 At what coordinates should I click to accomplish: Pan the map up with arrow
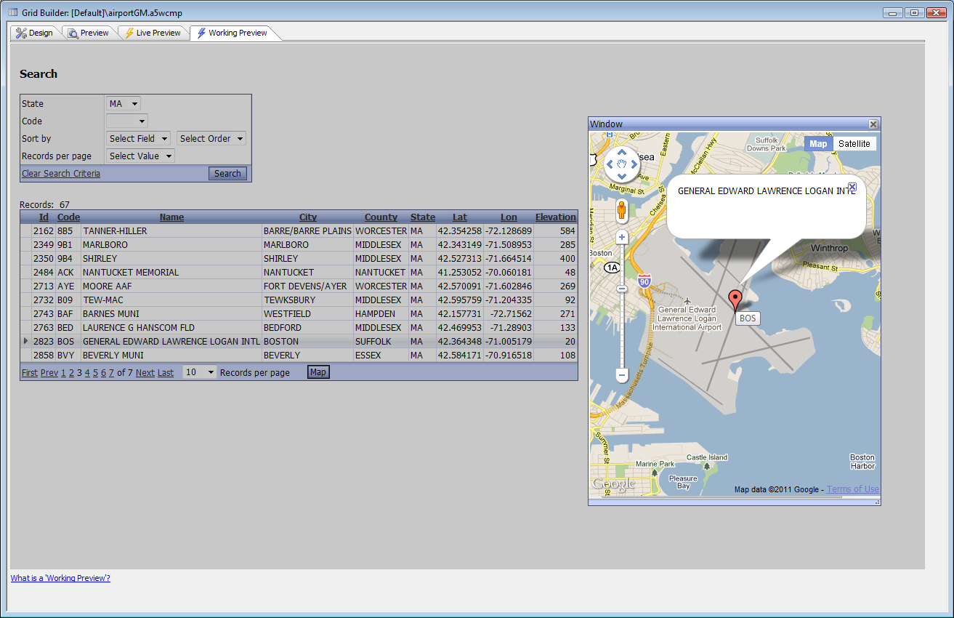622,153
